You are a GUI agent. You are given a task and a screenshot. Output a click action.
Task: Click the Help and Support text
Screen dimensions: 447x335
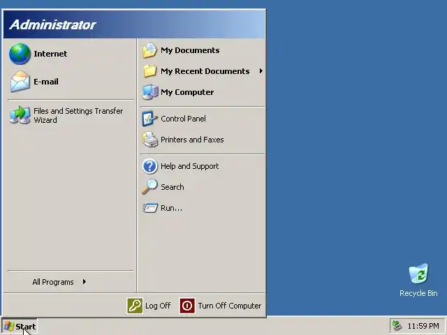190,166
